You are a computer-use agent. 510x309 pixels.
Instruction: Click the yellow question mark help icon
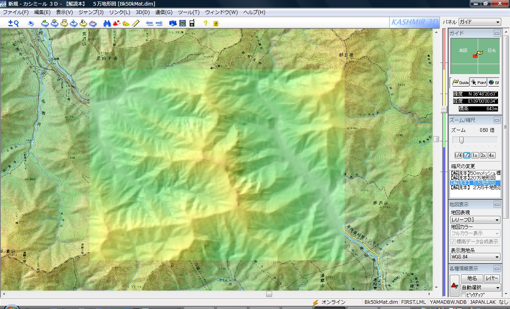pos(206,23)
